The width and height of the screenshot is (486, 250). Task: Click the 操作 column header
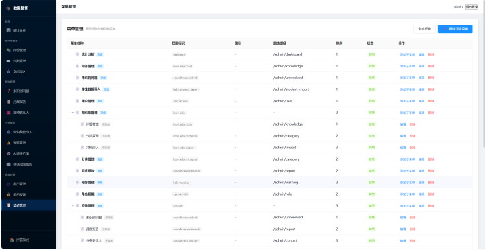pos(401,43)
